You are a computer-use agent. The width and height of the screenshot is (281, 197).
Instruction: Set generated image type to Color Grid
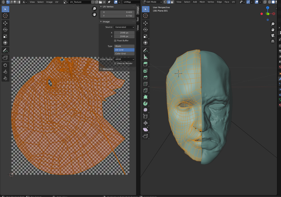pos(124,53)
